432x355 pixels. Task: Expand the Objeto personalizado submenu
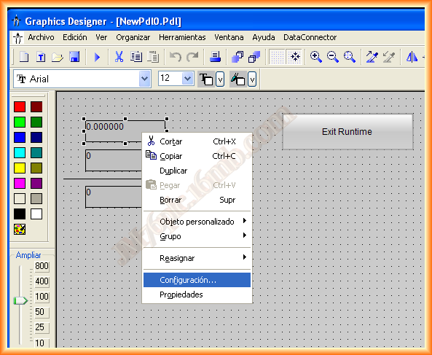point(197,222)
